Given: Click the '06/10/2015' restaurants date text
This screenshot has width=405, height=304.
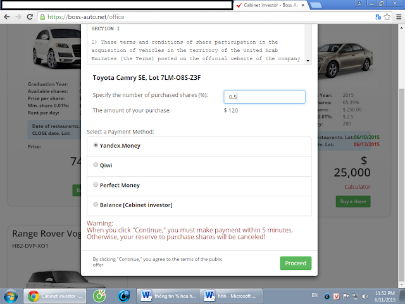Looking at the screenshot, I should point(366,137).
